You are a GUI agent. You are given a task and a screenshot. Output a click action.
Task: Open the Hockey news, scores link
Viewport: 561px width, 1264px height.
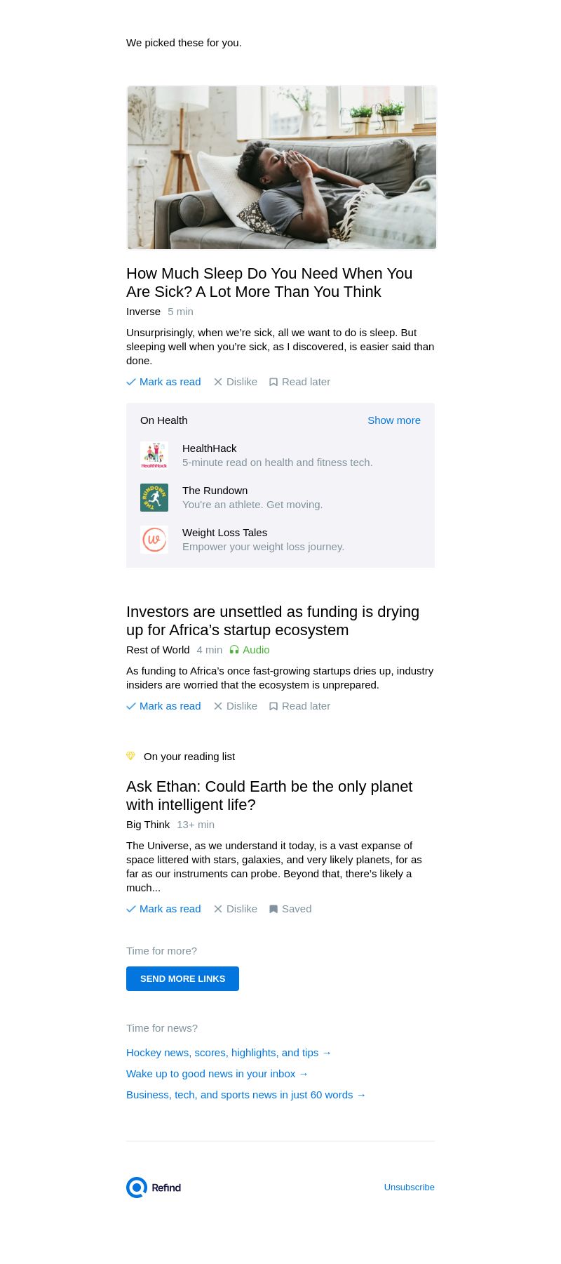click(x=229, y=1053)
